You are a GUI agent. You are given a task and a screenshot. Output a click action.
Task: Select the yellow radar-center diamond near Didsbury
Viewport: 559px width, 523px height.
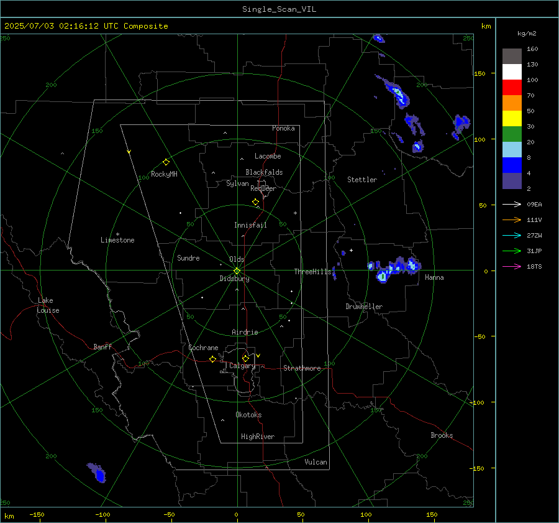[x=237, y=271]
